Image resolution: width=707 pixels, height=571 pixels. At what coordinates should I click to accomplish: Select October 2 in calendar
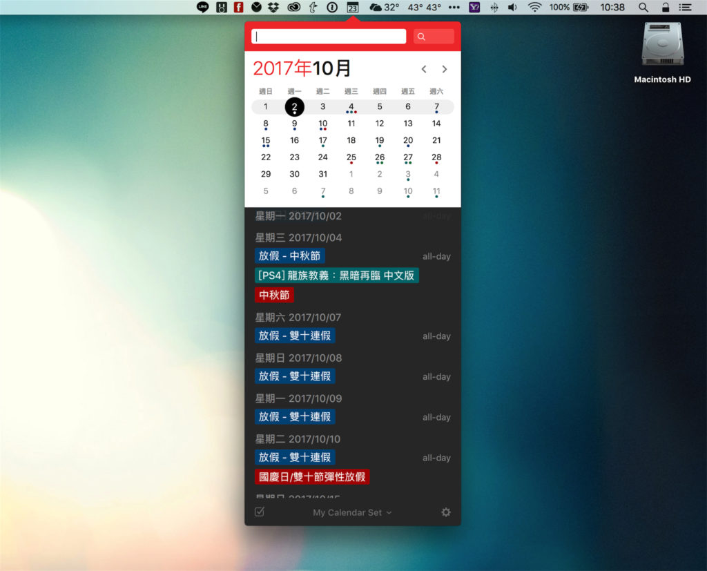pyautogui.click(x=294, y=107)
